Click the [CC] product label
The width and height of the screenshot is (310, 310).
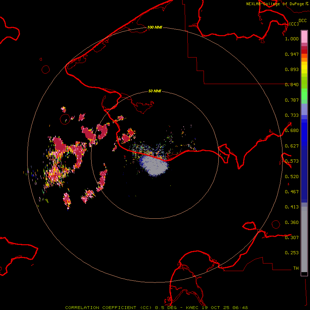click(294, 24)
